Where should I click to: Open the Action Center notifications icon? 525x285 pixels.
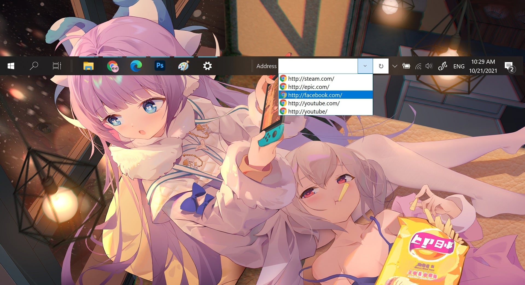tap(510, 66)
